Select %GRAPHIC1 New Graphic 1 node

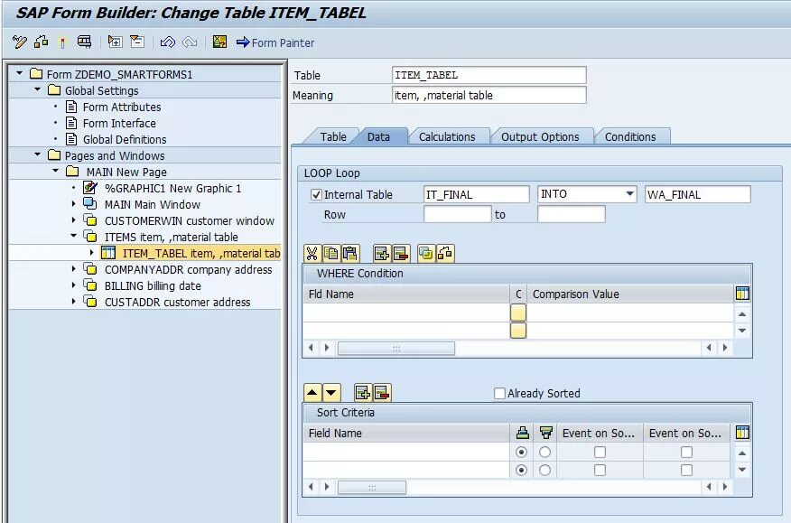click(173, 188)
